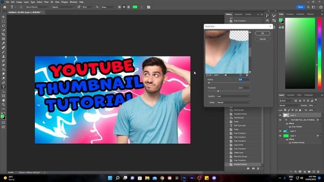The image size is (324, 182).
Task: Click Lock all icon in Layers panel
Action: coord(300,110)
